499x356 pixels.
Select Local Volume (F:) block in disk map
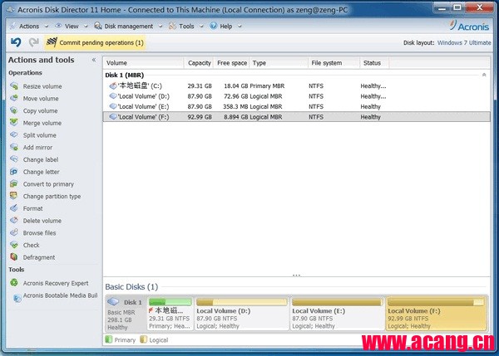(436, 314)
